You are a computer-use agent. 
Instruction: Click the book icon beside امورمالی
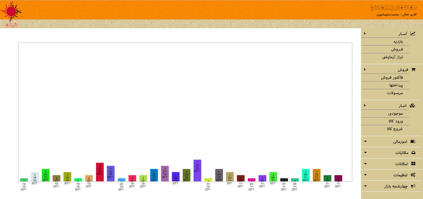point(412,142)
